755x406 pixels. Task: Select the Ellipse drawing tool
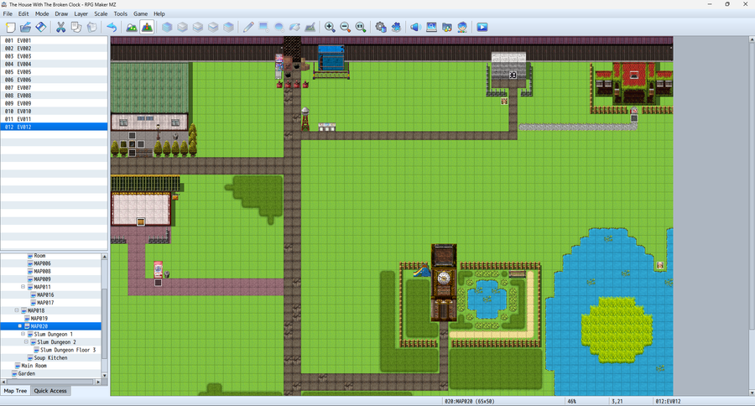279,27
